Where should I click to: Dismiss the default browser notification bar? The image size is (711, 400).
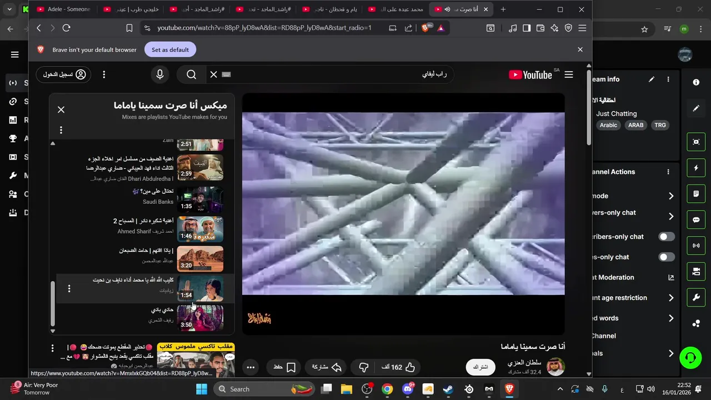(580, 49)
